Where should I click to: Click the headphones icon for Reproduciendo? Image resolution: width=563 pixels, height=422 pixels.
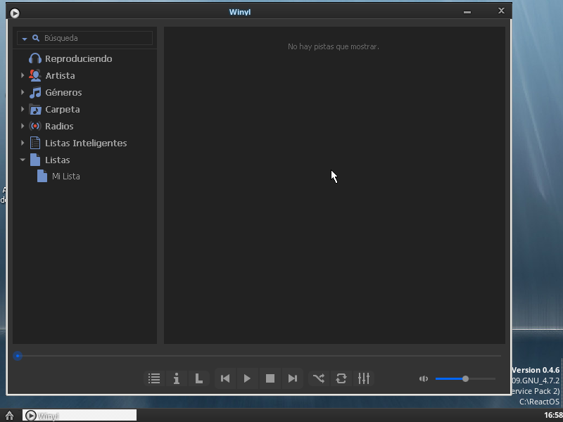point(35,58)
